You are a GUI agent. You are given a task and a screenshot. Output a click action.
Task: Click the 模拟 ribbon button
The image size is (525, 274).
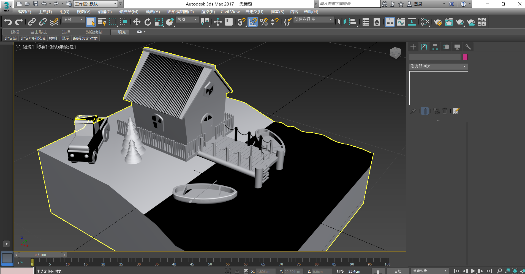(x=53, y=38)
